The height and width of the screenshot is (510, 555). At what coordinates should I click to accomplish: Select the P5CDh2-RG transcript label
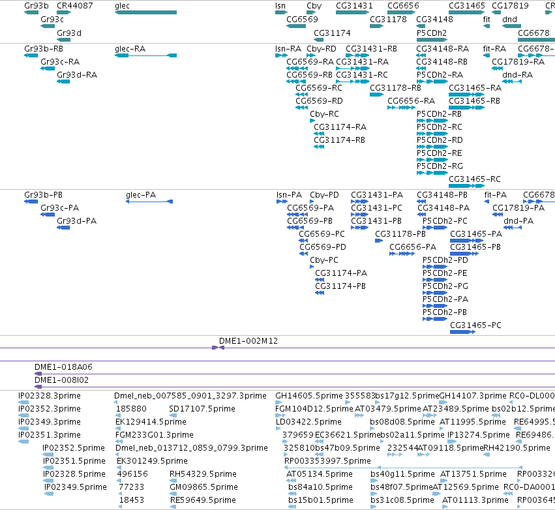(x=440, y=166)
